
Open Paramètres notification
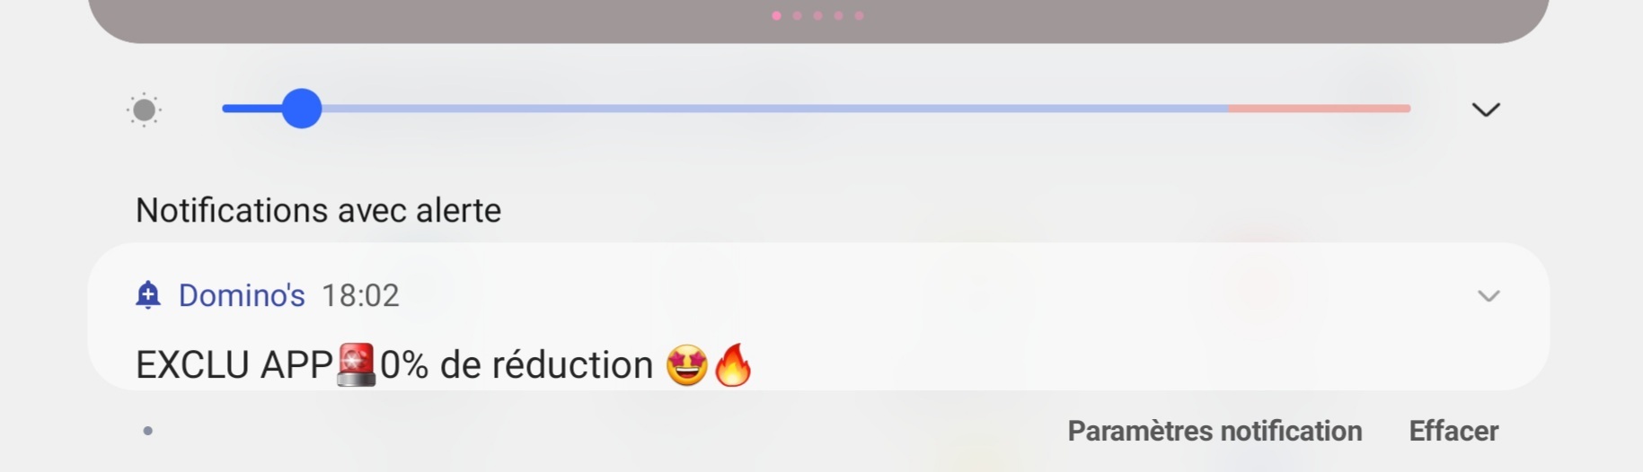pyautogui.click(x=1215, y=431)
